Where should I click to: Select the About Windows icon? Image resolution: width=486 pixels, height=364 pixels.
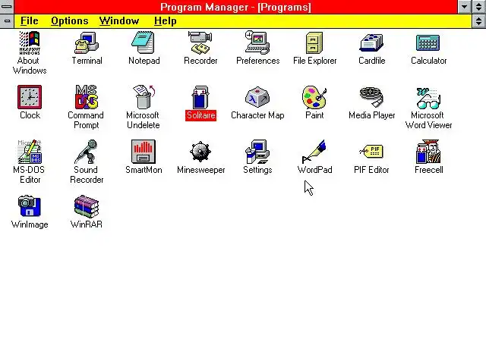[30, 43]
